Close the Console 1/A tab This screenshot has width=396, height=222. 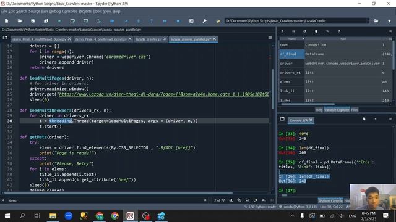[x=311, y=120]
